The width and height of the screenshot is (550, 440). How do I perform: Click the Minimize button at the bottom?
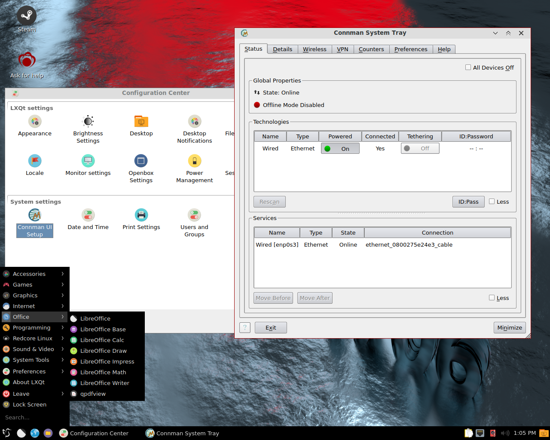(510, 328)
